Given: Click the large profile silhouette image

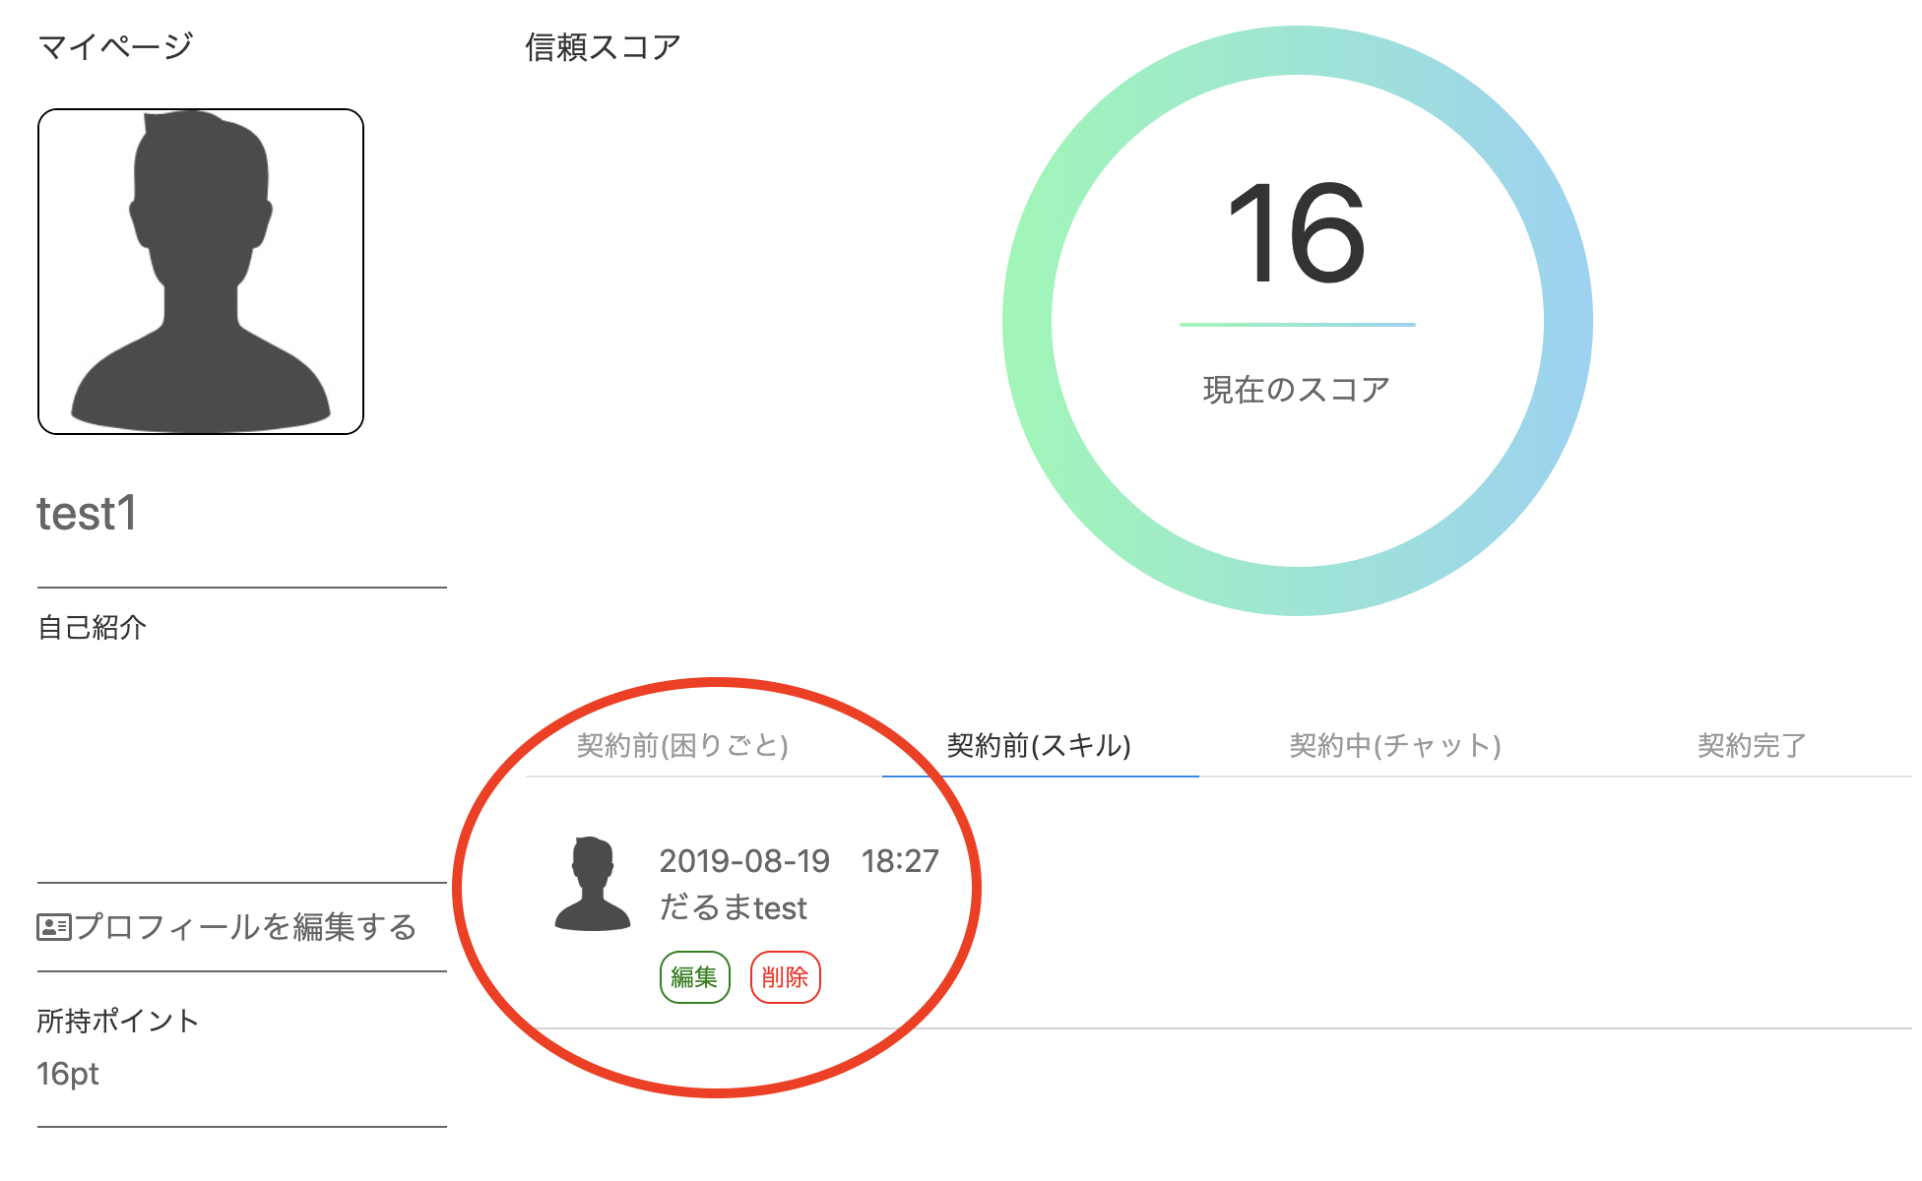Looking at the screenshot, I should 200,272.
